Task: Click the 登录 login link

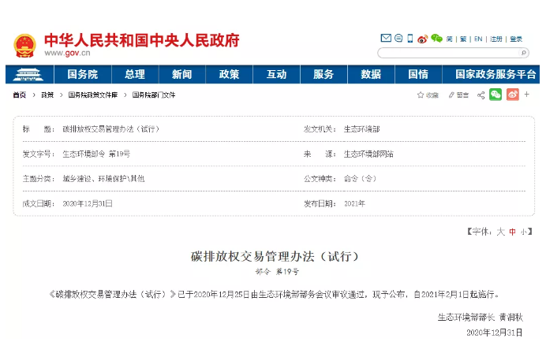Action: tap(516, 39)
